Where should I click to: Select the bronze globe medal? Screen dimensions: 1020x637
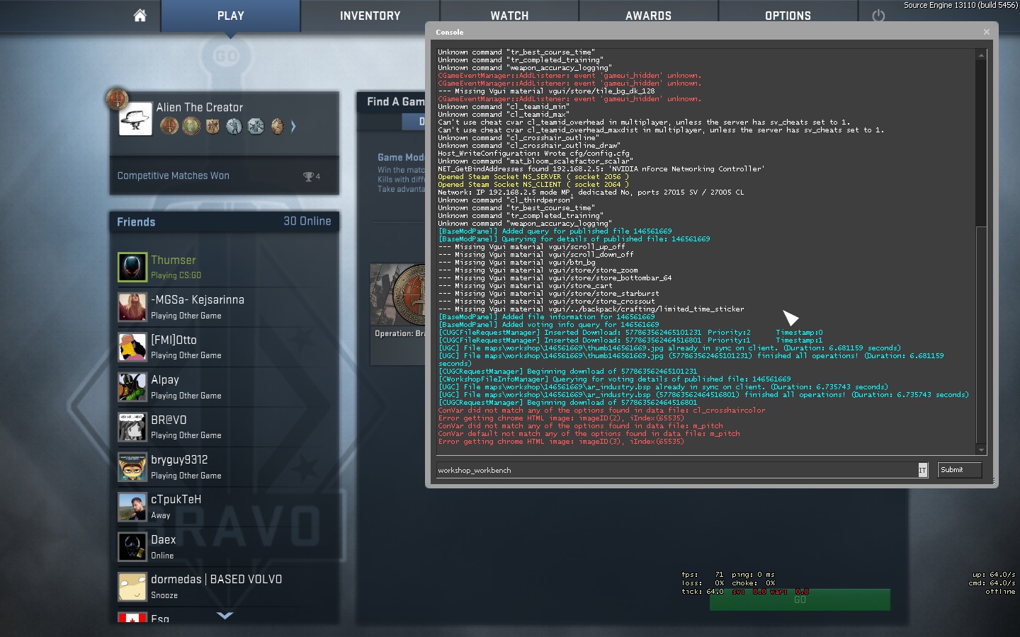tap(277, 126)
